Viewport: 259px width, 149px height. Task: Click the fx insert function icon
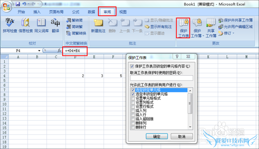(x=59, y=51)
